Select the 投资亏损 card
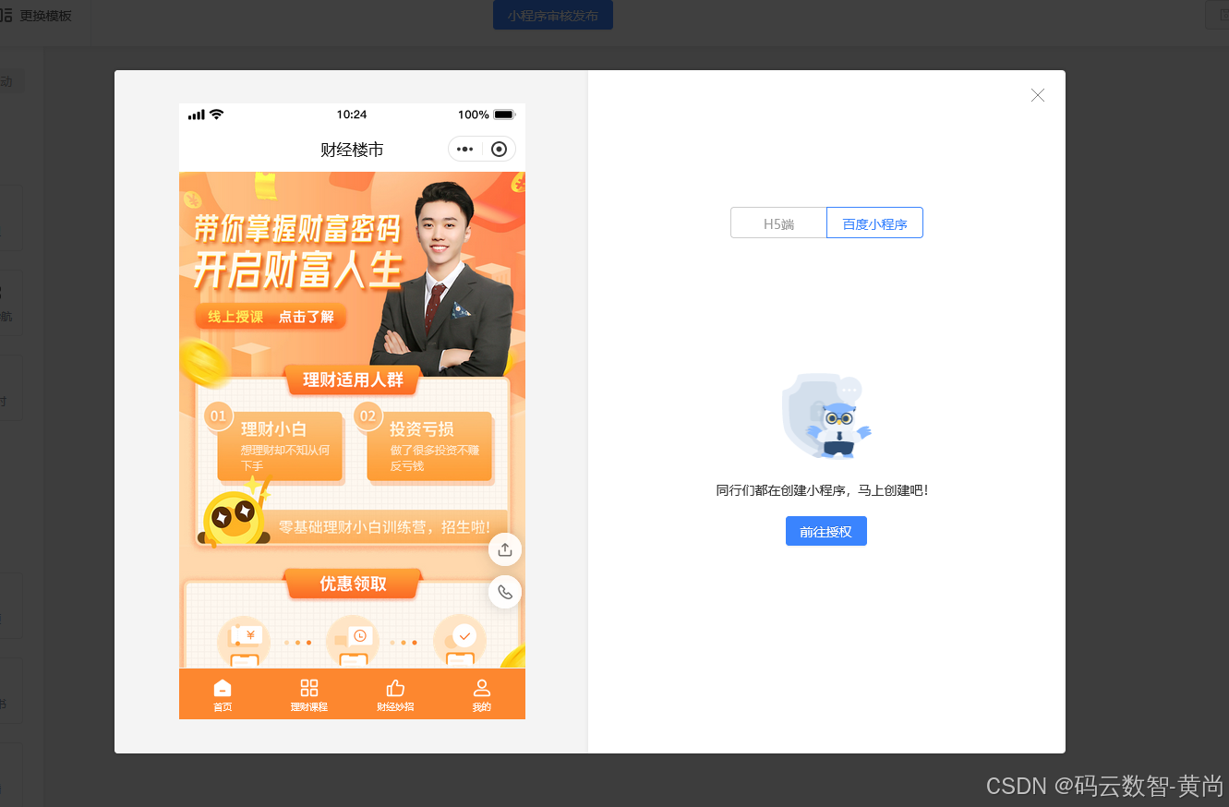1229x807 pixels. 429,445
